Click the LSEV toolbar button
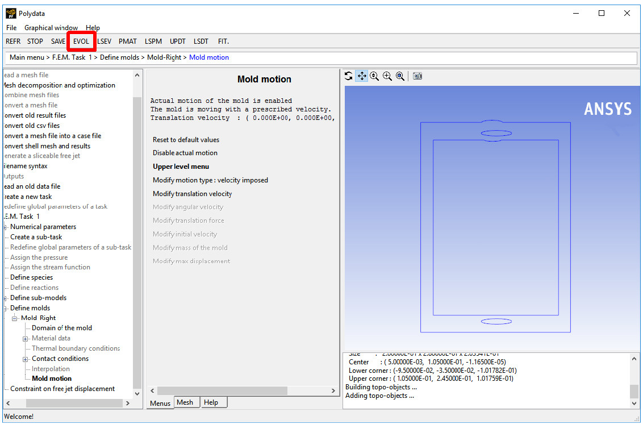 [104, 41]
